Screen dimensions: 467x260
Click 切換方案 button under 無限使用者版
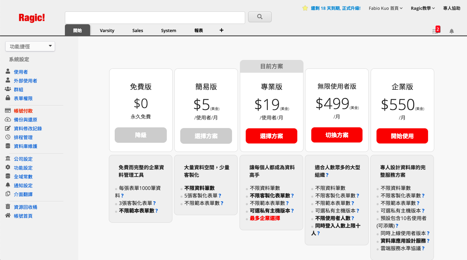[337, 135]
